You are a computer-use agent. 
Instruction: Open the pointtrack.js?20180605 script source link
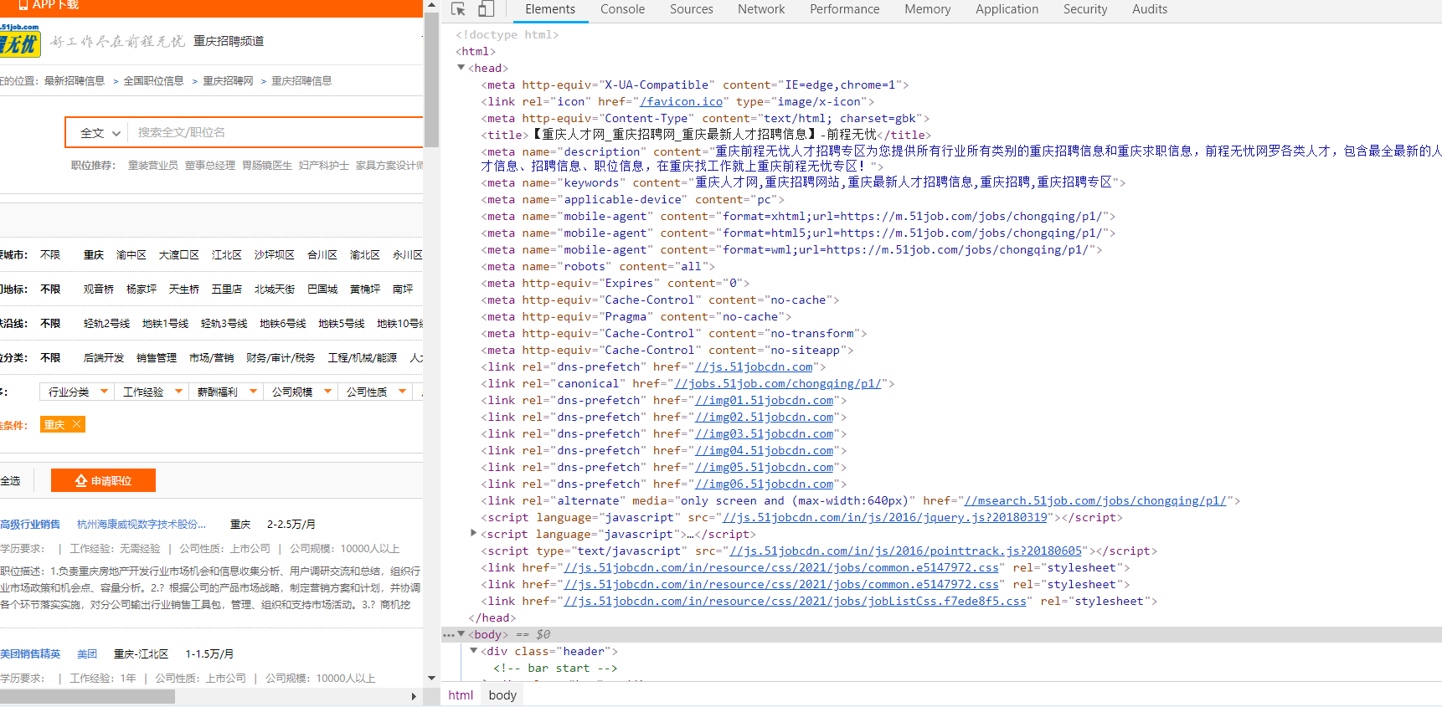pyautogui.click(x=906, y=551)
